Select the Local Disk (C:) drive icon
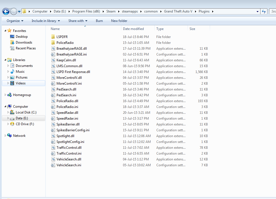Screen dimensions: 276x199 tap(12, 112)
